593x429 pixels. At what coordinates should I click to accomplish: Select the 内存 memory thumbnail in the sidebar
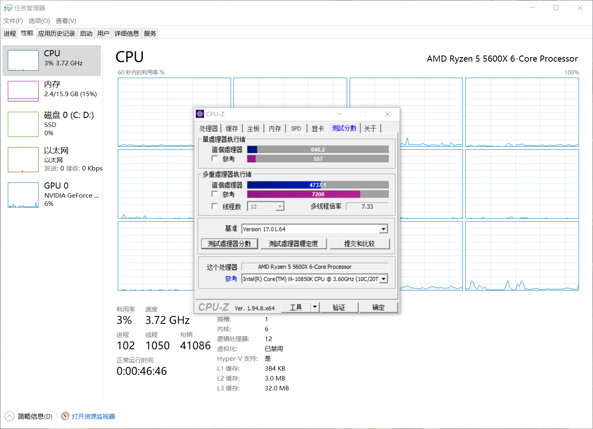pyautogui.click(x=23, y=91)
